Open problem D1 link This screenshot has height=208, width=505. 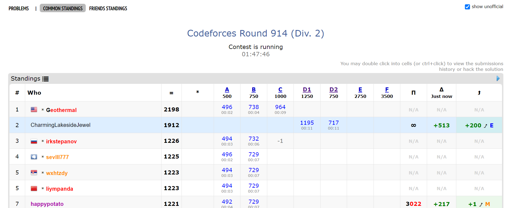click(307, 90)
